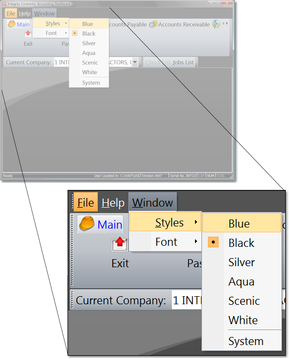
Task: Choose Aqua style in enlarged inset
Action: pyautogui.click(x=242, y=282)
